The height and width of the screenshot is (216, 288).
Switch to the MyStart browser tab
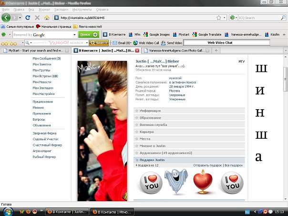[37, 50]
